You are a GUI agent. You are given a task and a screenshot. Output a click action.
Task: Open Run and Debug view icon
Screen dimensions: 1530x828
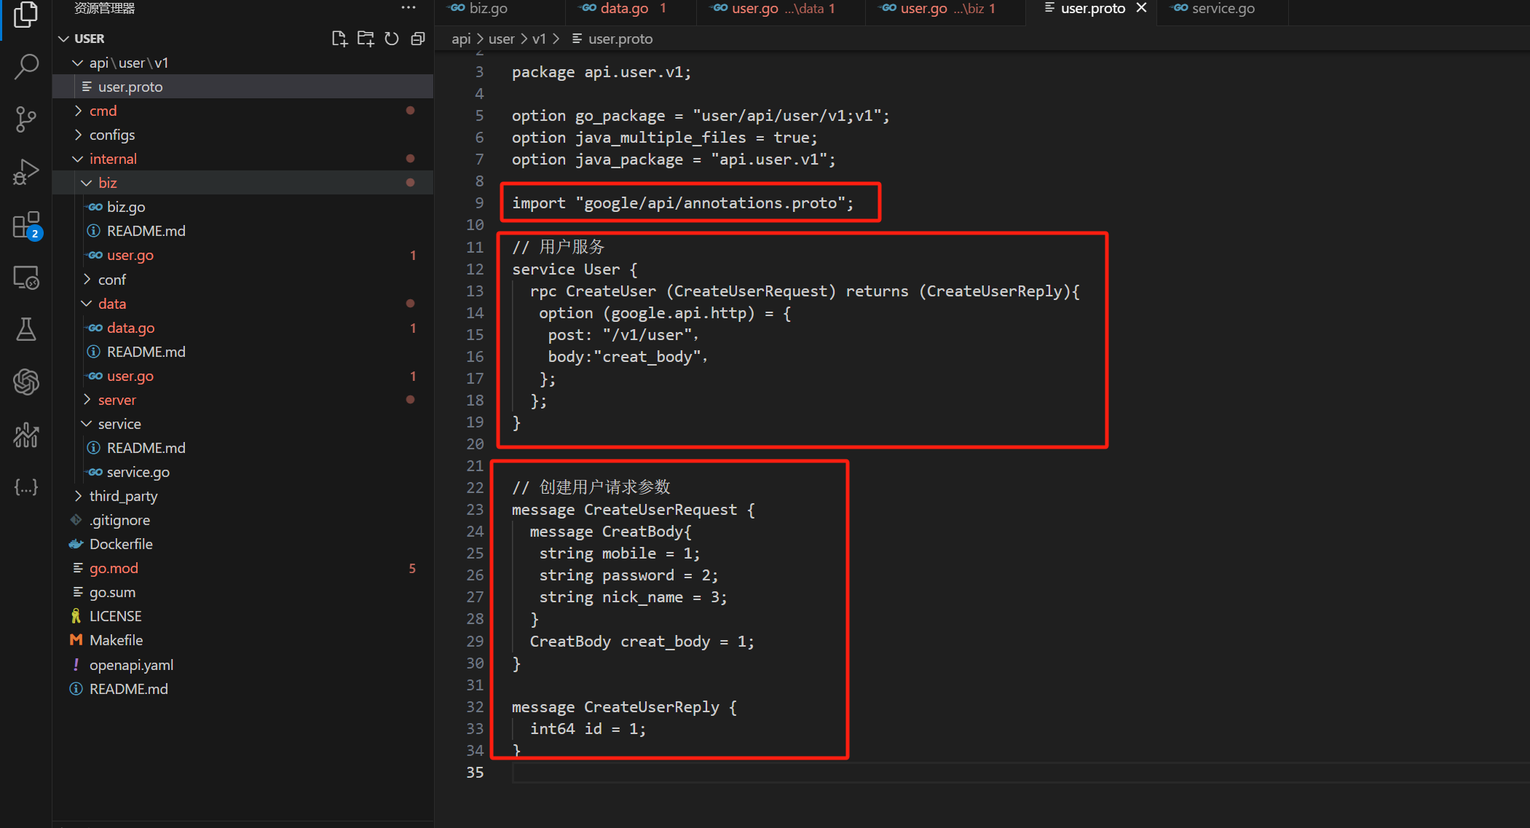point(26,172)
